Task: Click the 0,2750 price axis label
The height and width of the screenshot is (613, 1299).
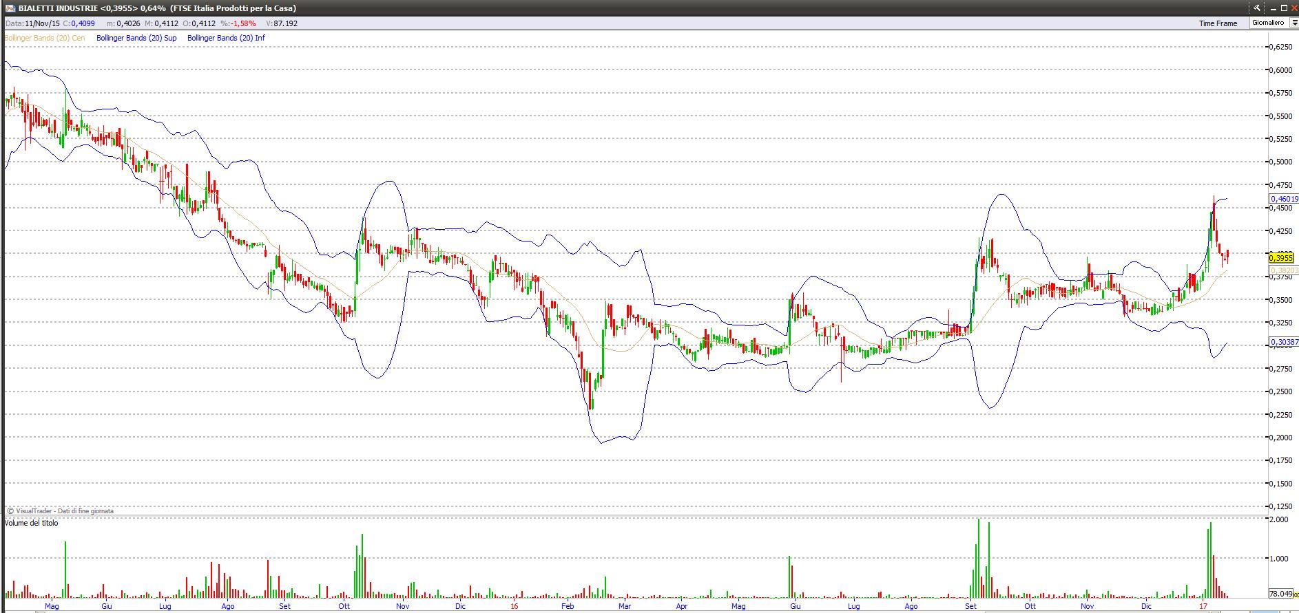Action: point(1280,368)
